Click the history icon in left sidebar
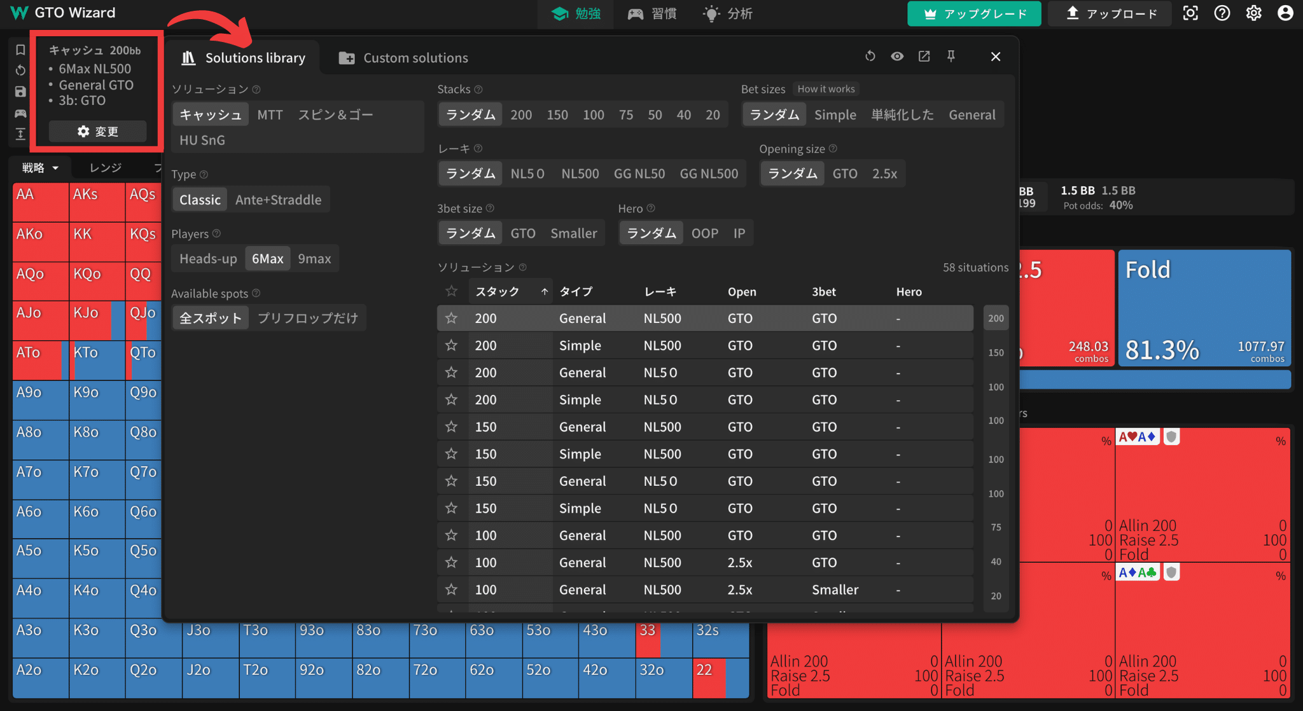This screenshot has height=711, width=1303. tap(20, 70)
